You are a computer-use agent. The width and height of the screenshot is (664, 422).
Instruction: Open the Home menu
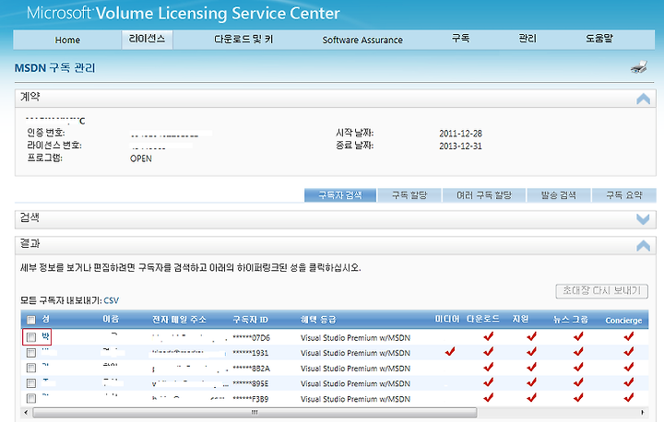pyautogui.click(x=67, y=40)
